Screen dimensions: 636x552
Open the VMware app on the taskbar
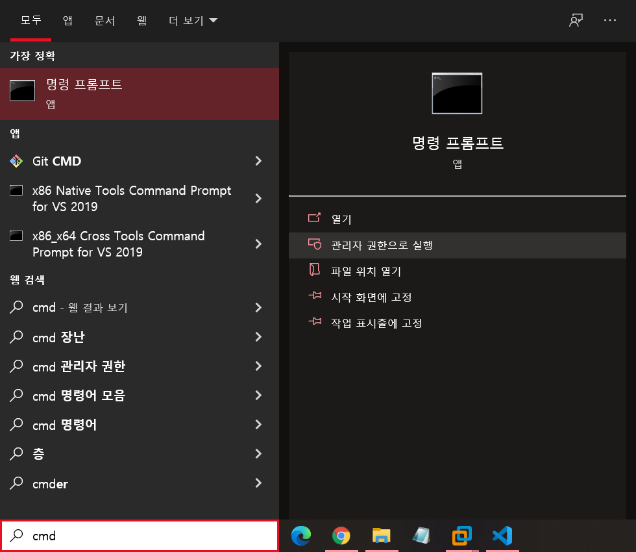tap(461, 536)
